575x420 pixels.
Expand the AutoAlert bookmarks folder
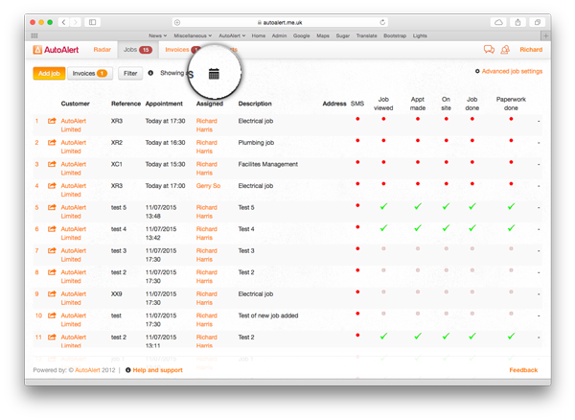[232, 35]
